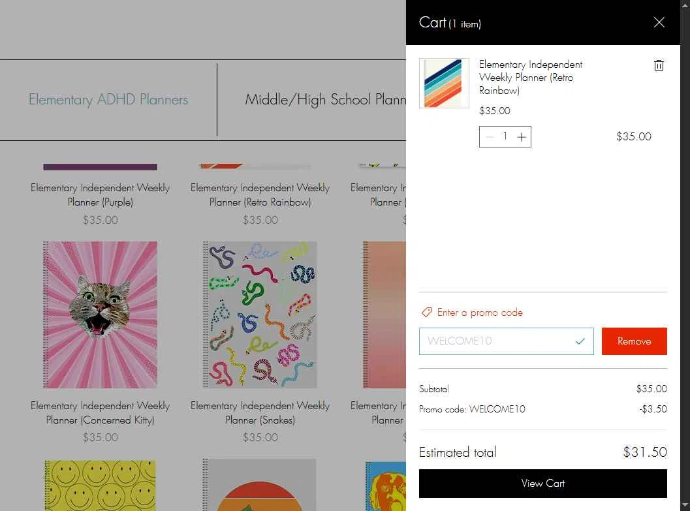Open the Concerned Kitty planner image
Image resolution: width=690 pixels, height=511 pixels.
[100, 315]
